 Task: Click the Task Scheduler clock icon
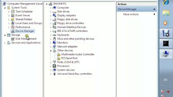click(x=13, y=12)
